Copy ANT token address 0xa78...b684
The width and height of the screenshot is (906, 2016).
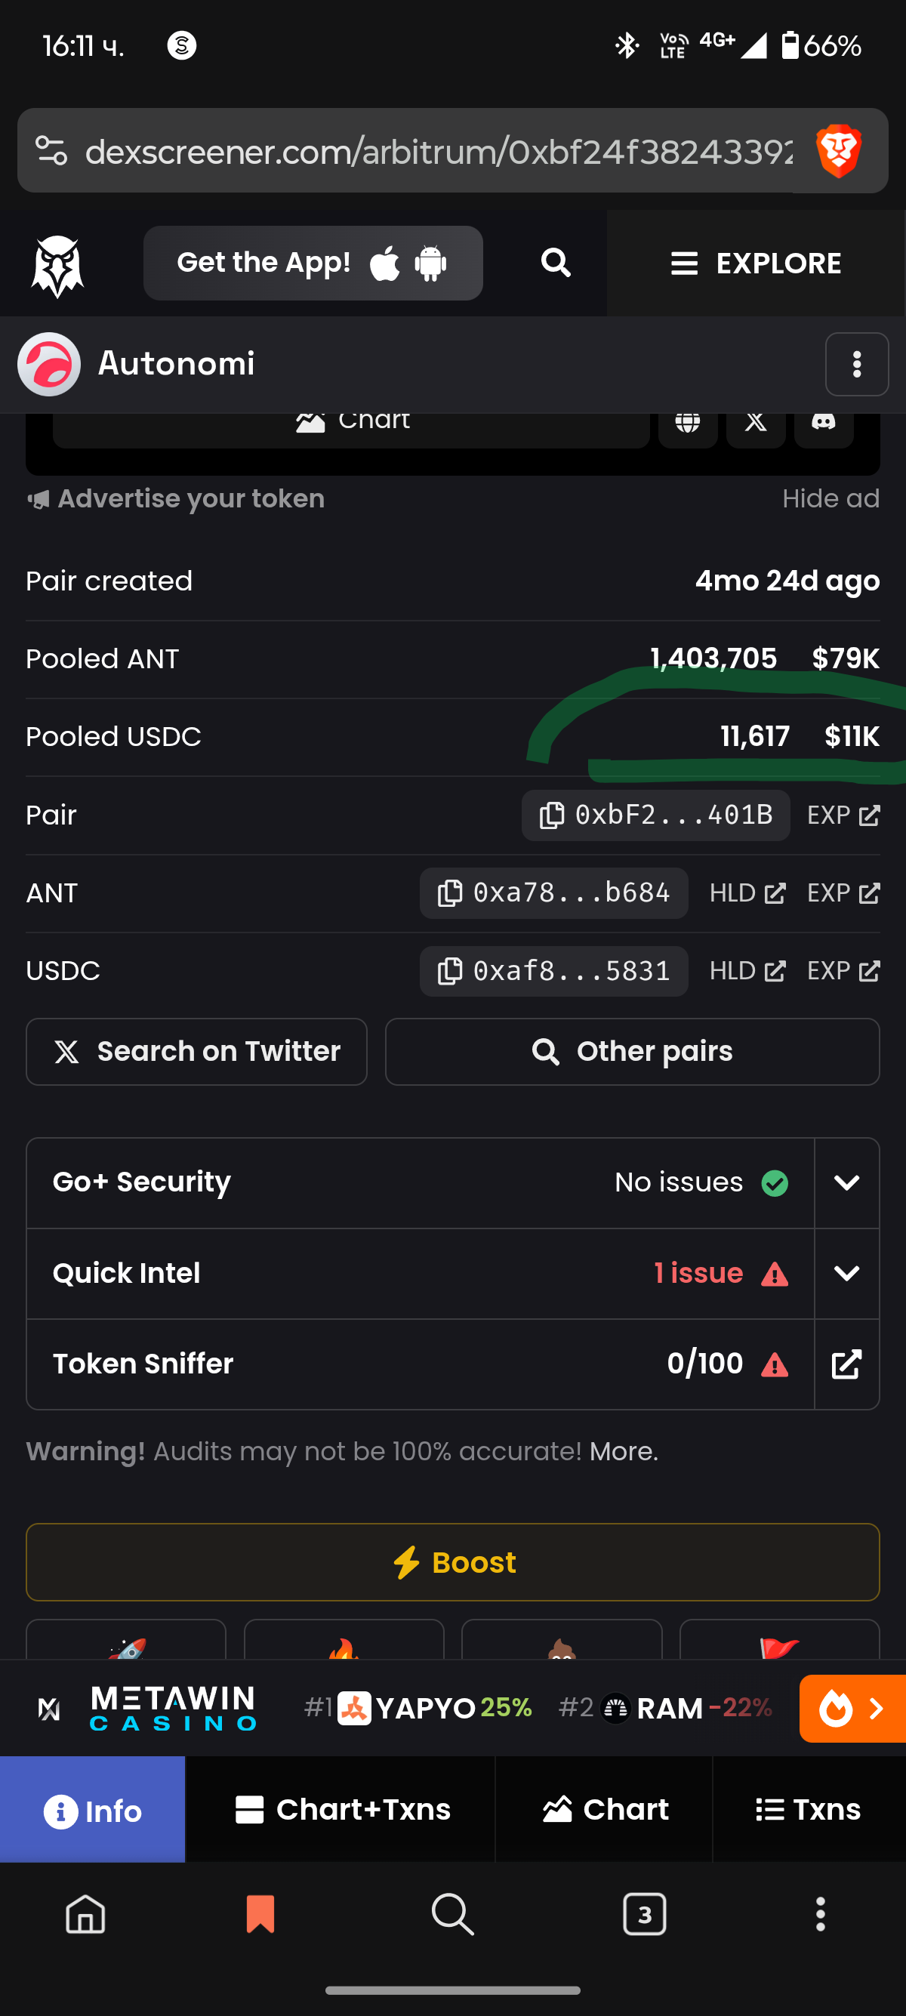pyautogui.click(x=553, y=893)
